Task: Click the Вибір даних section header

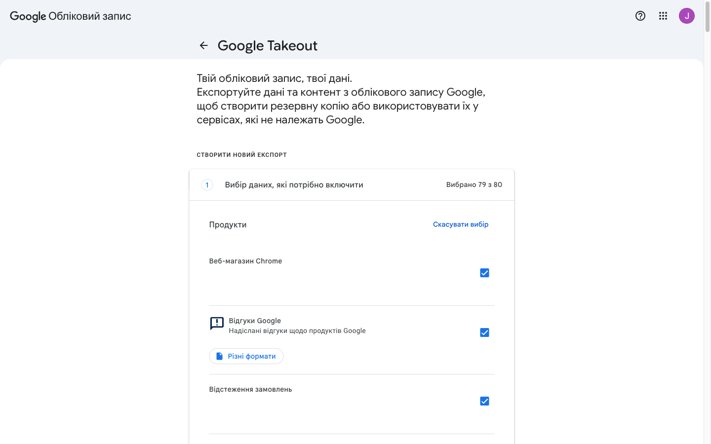Action: [x=294, y=185]
